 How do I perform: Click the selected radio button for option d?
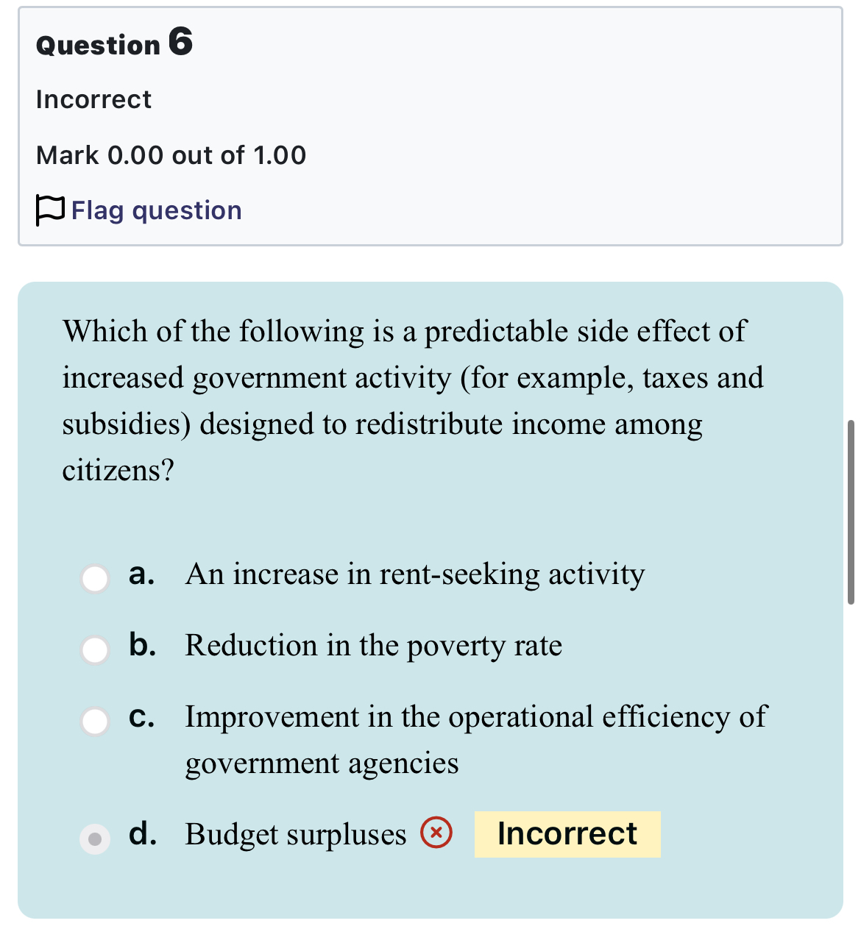pyautogui.click(x=95, y=838)
